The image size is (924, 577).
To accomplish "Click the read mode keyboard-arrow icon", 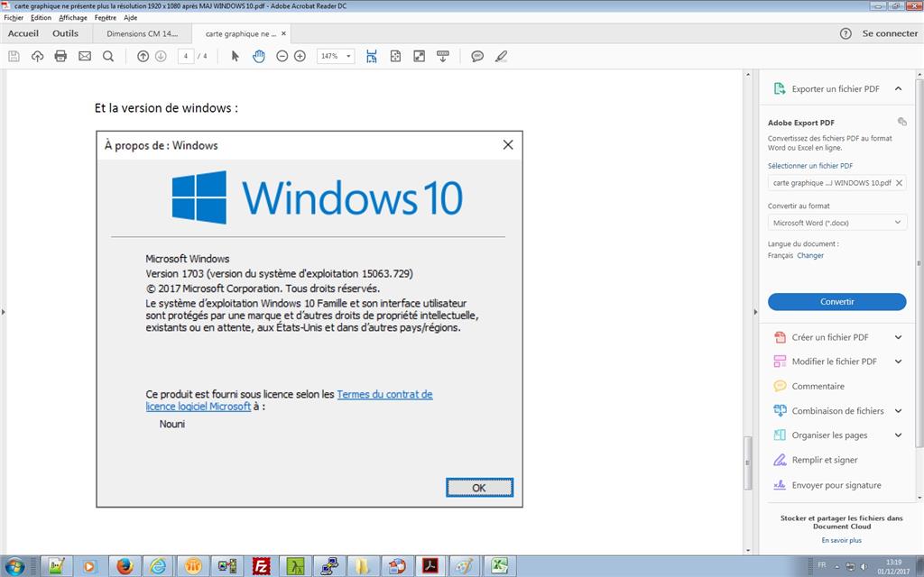I will [x=442, y=57].
